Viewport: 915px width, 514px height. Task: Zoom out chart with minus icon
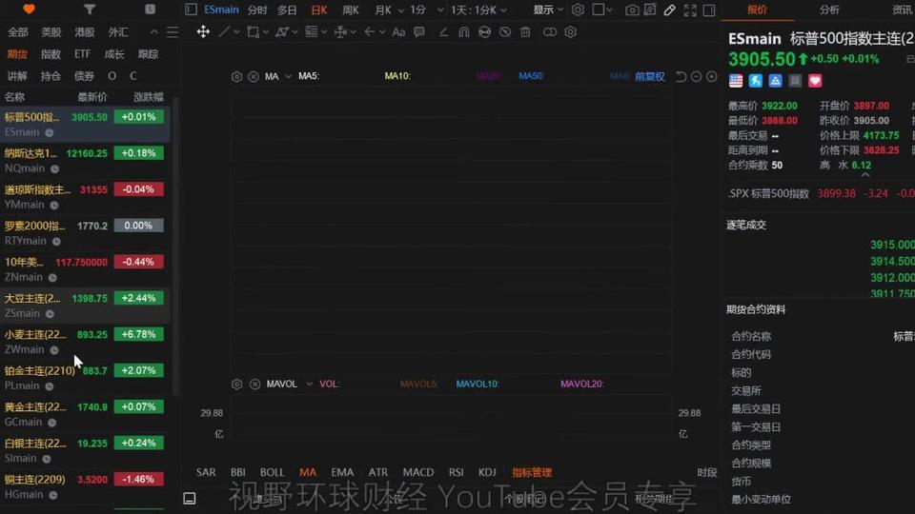[x=696, y=76]
